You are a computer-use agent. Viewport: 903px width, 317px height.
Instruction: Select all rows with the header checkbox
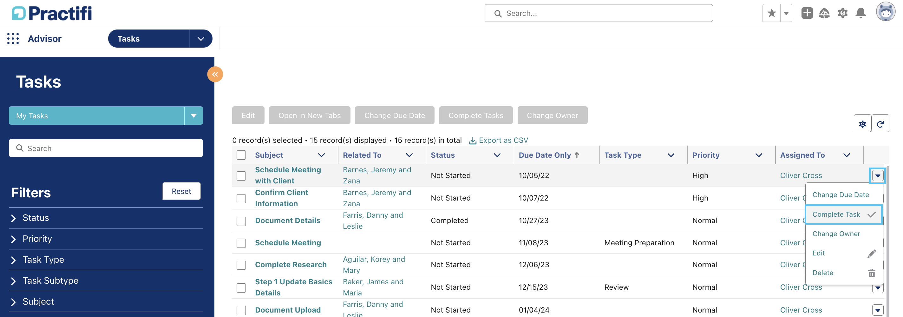click(x=241, y=155)
